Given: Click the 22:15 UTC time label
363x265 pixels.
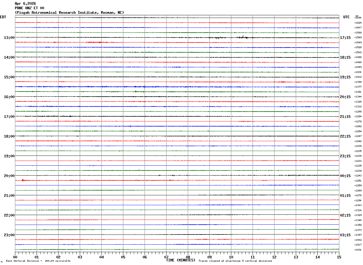Looking at the screenshot, I should pyautogui.click(x=345, y=136).
